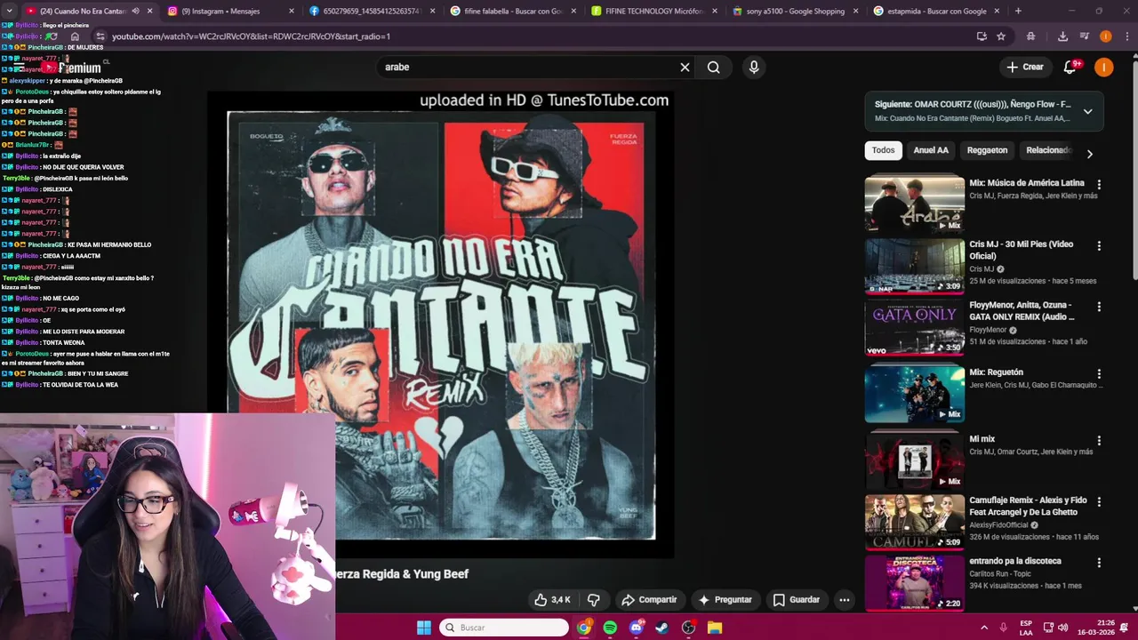Screen dimensions: 1138x640
Task: Click the Compartir share button
Action: pos(649,600)
